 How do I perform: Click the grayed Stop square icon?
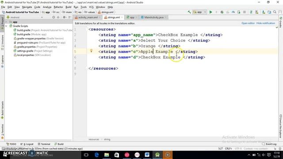245,12
